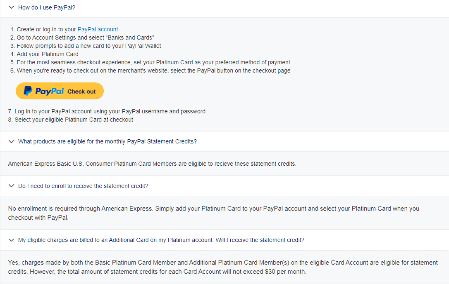Collapse the "How do I use PayPal?" chevron
This screenshot has width=449, height=284.
12,7
